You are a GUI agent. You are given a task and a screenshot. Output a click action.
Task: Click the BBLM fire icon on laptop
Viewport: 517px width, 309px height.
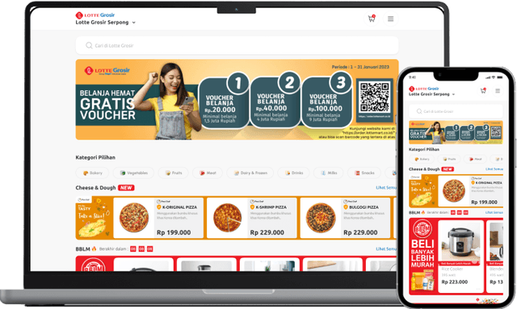point(94,248)
